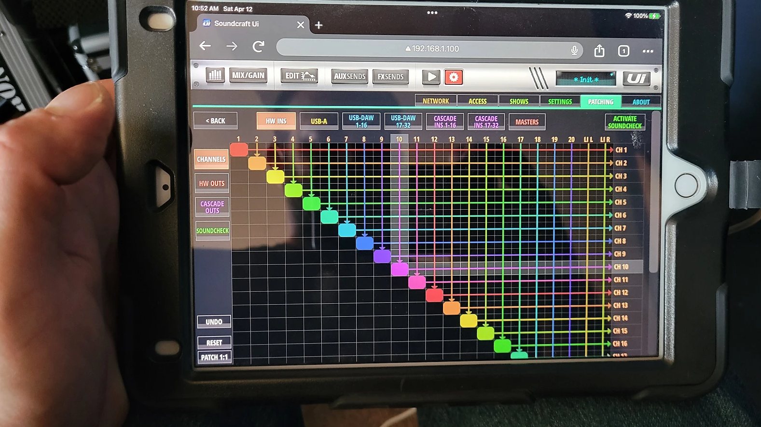761x427 pixels.
Task: Click the PATCH 1:1 button
Action: pos(214,357)
